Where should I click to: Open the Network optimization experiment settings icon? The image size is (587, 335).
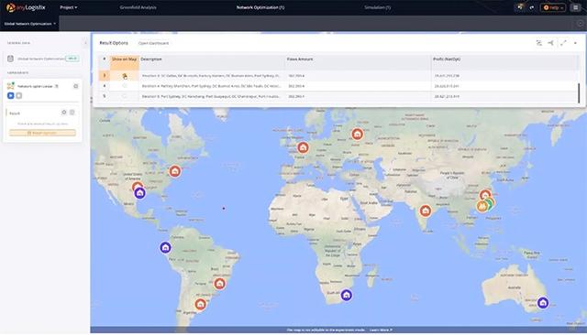click(75, 86)
